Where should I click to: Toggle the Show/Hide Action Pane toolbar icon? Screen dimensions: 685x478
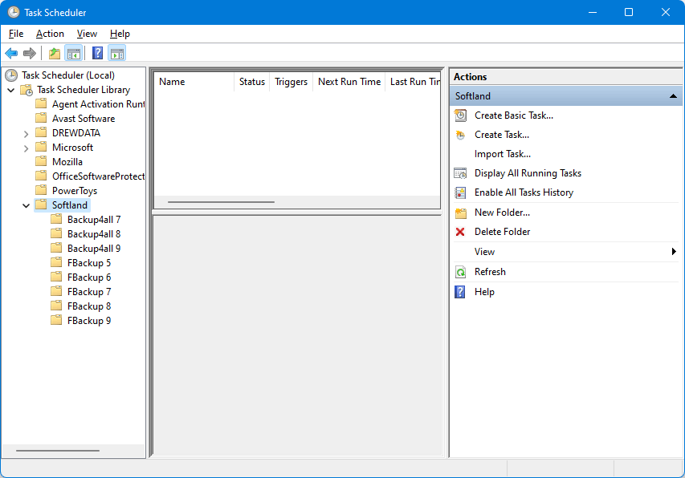[x=117, y=53]
